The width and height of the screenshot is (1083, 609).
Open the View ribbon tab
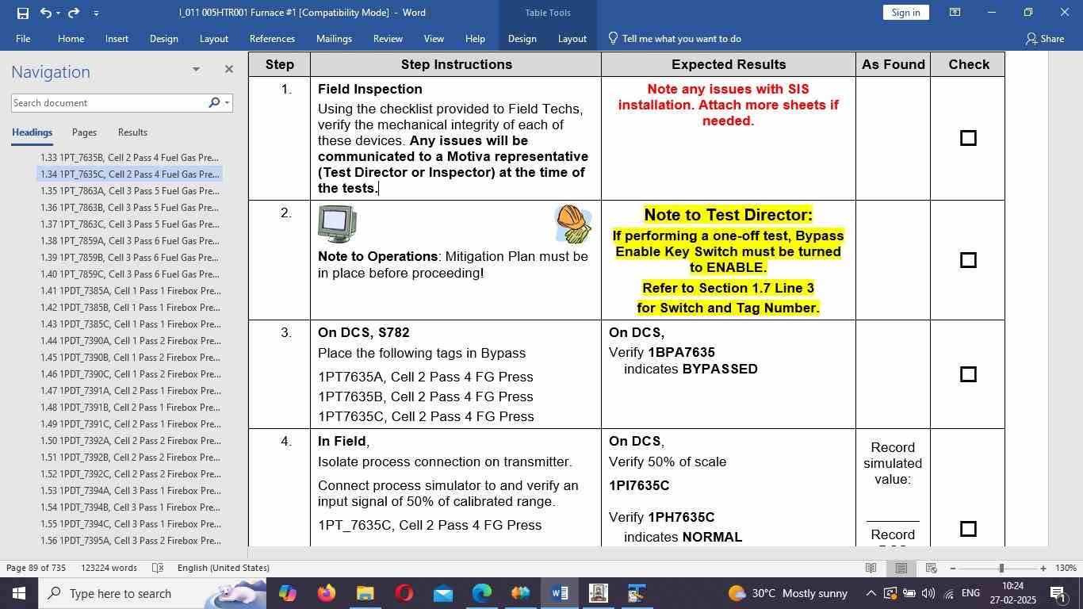434,38
